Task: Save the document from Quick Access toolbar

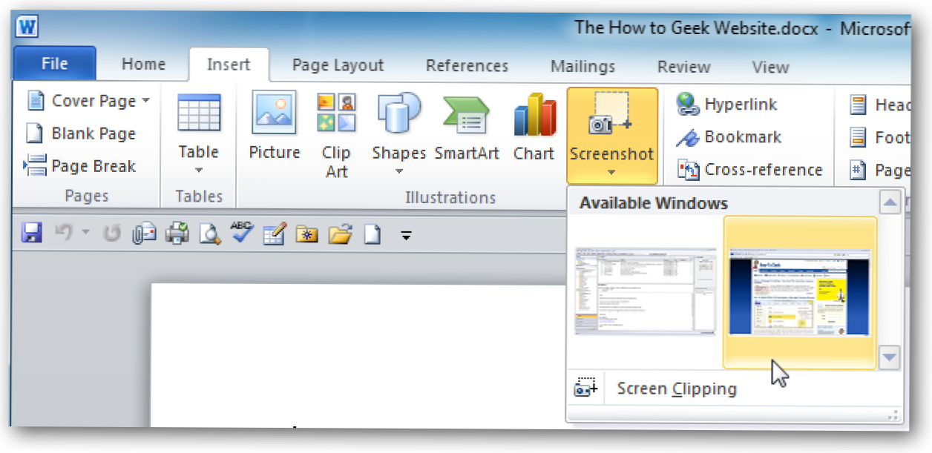Action: (31, 234)
